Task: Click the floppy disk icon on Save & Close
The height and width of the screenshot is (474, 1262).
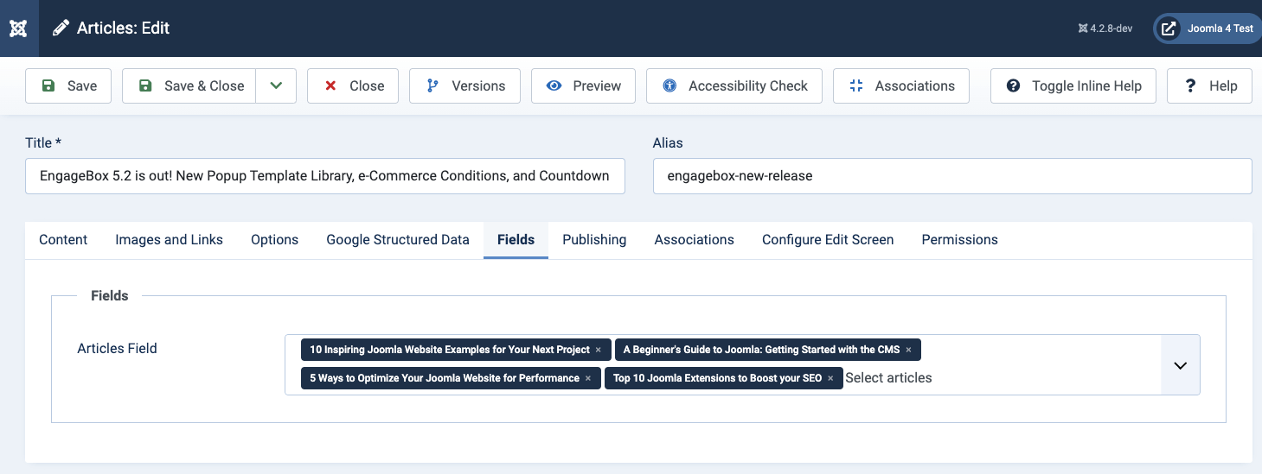Action: pyautogui.click(x=145, y=85)
